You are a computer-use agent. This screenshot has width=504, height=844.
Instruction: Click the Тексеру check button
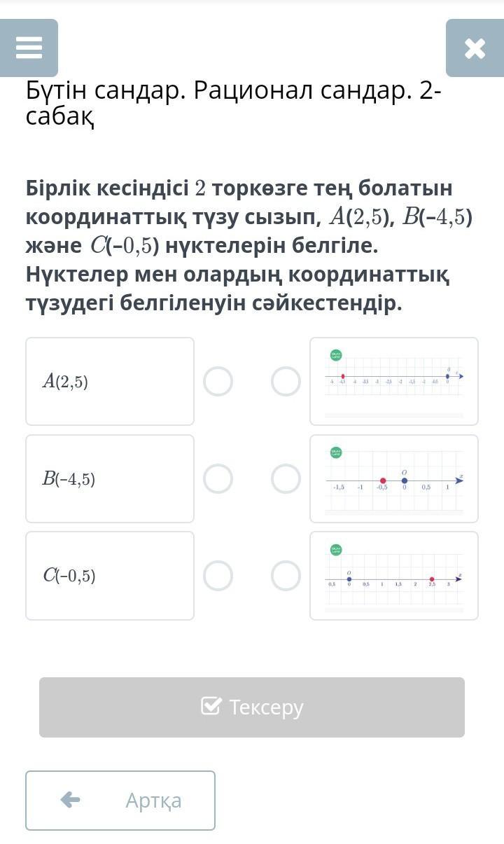(252, 707)
